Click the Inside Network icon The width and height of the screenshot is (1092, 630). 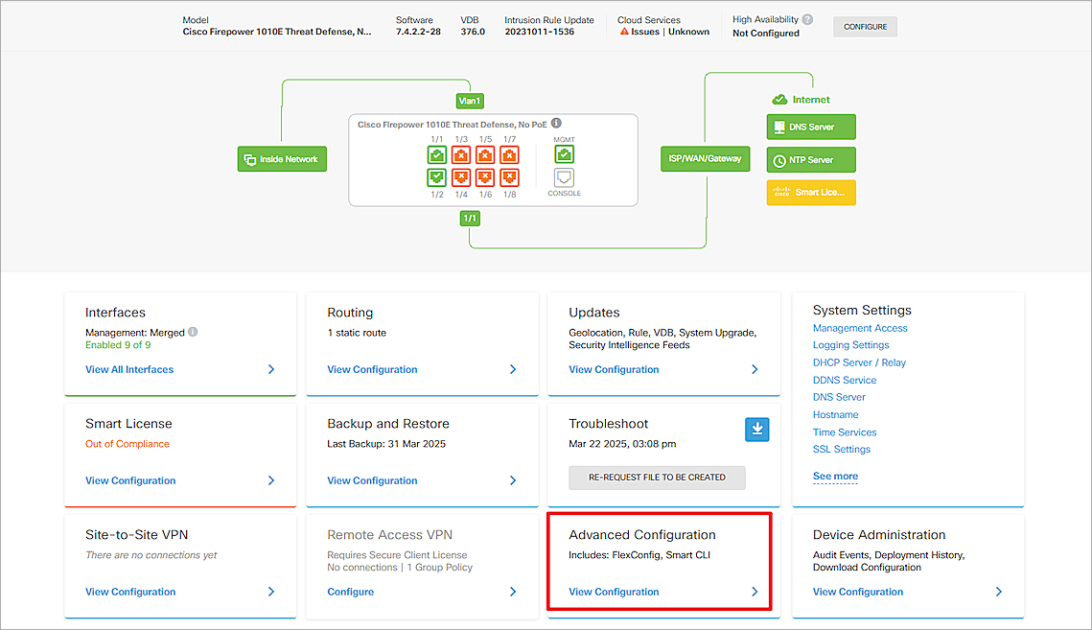tap(281, 159)
